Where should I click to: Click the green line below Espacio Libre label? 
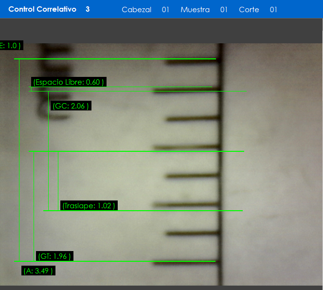(122, 87)
